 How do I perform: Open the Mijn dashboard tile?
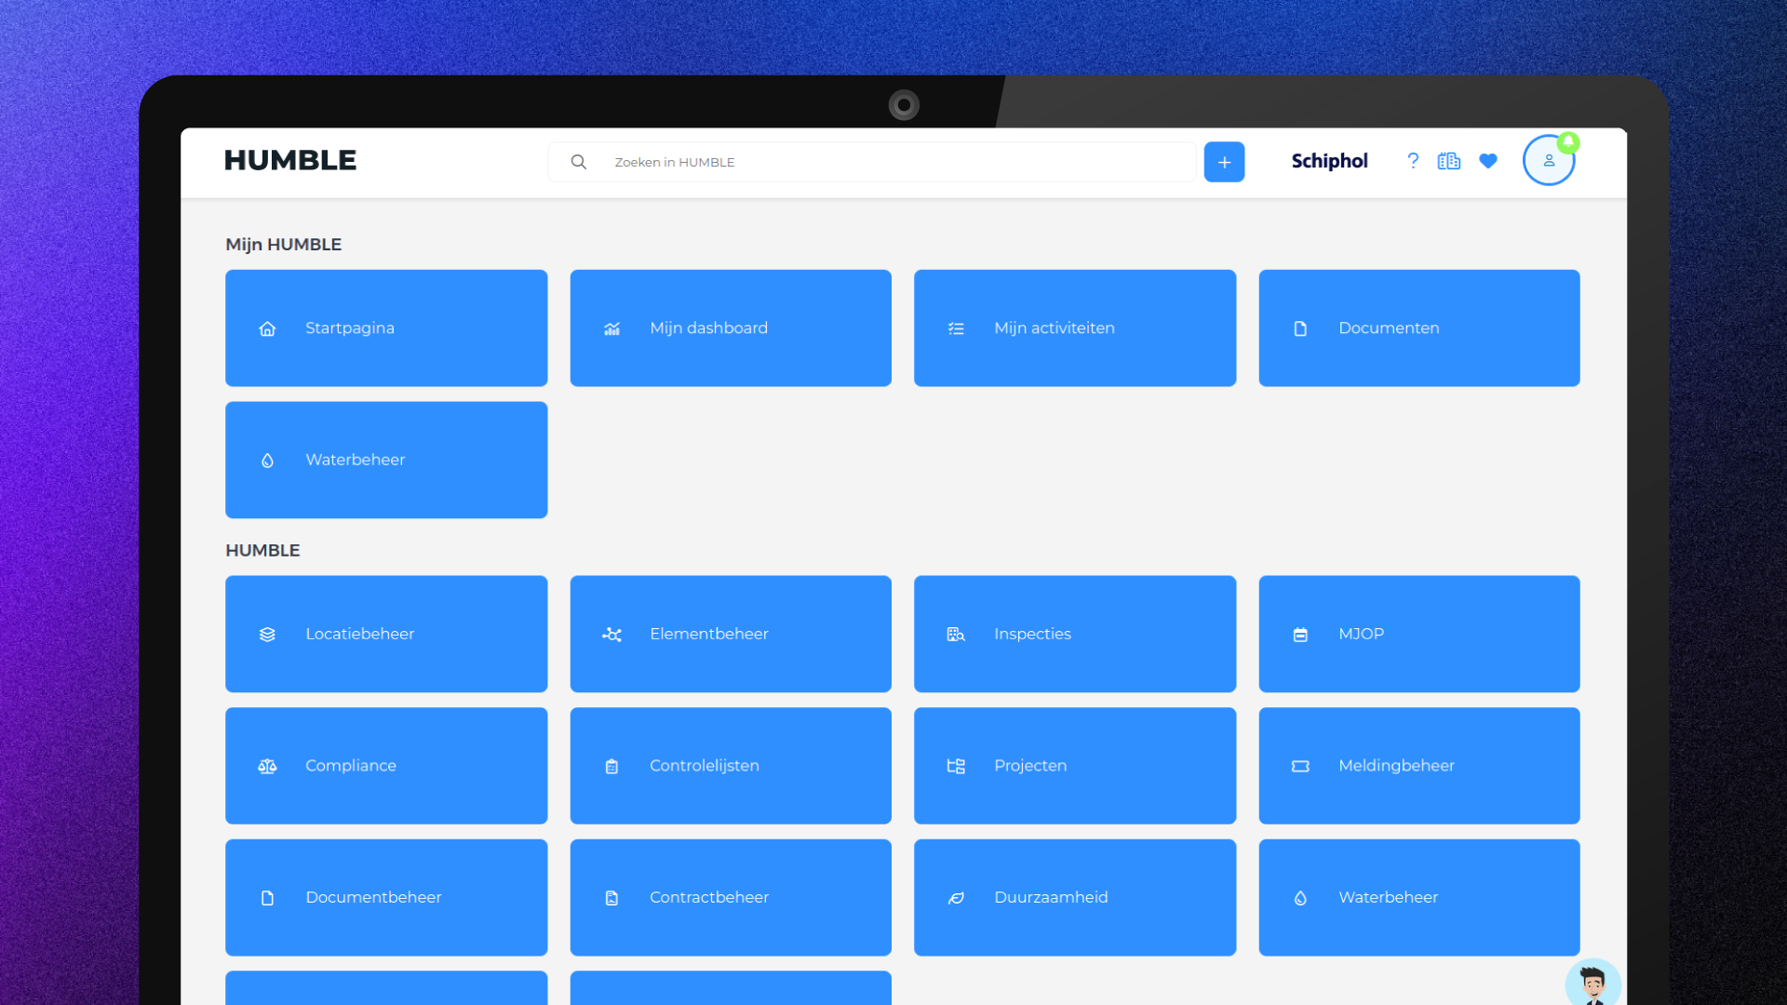point(731,328)
